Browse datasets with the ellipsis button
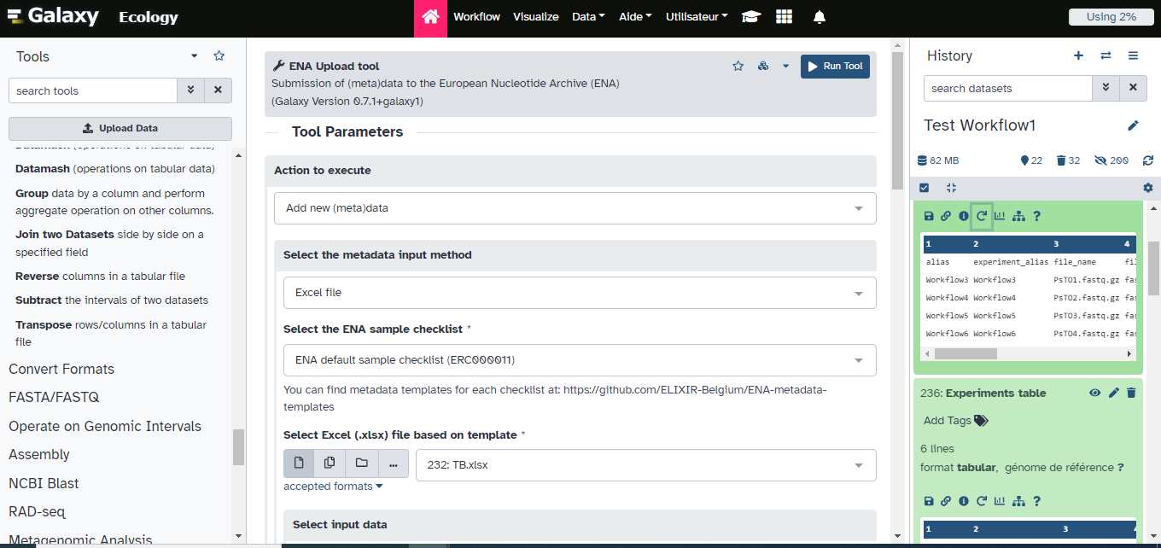1161x548 pixels. pos(393,463)
